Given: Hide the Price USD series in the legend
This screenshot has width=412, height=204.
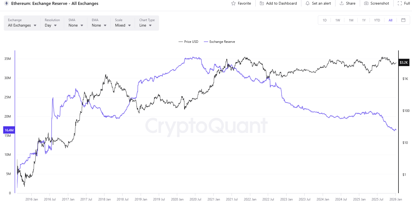Looking at the screenshot, I should pyautogui.click(x=188, y=41).
